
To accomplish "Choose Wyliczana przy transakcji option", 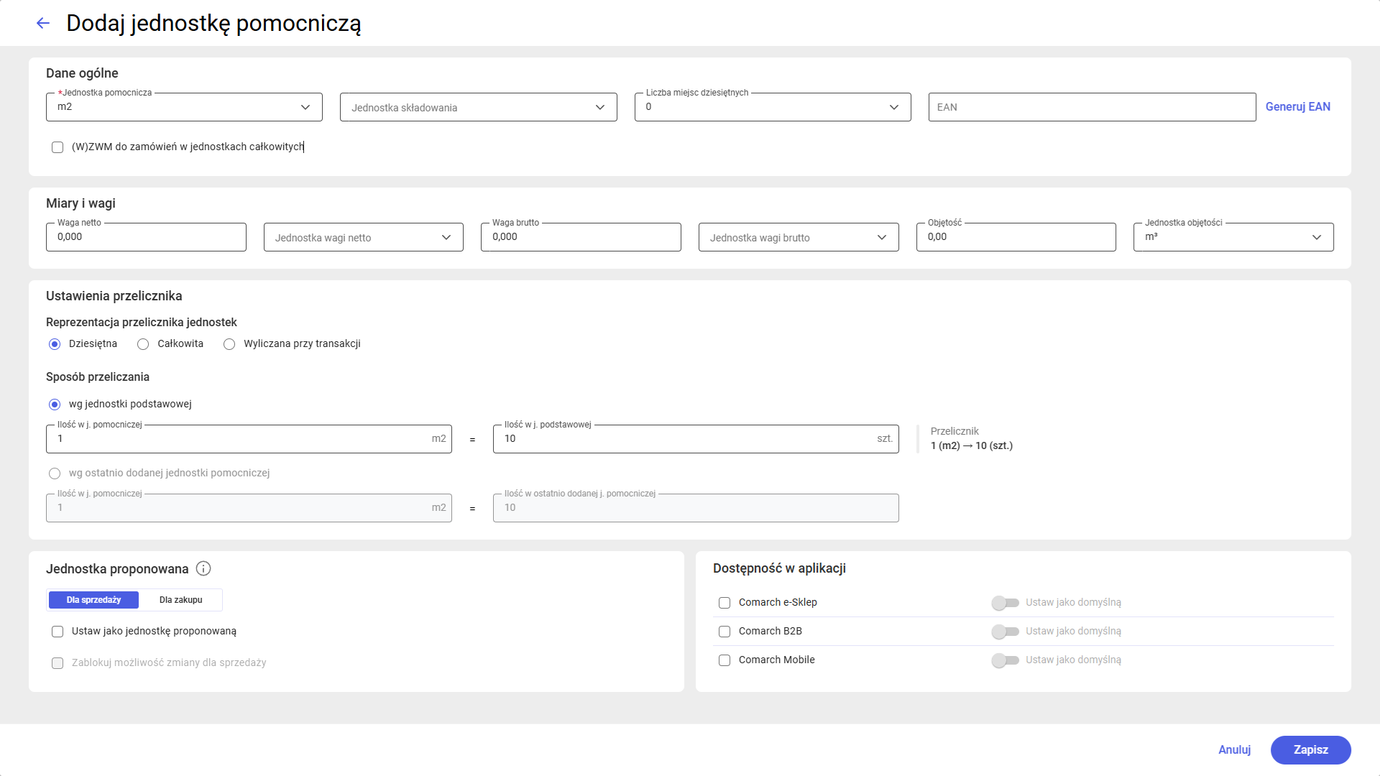I will [229, 344].
